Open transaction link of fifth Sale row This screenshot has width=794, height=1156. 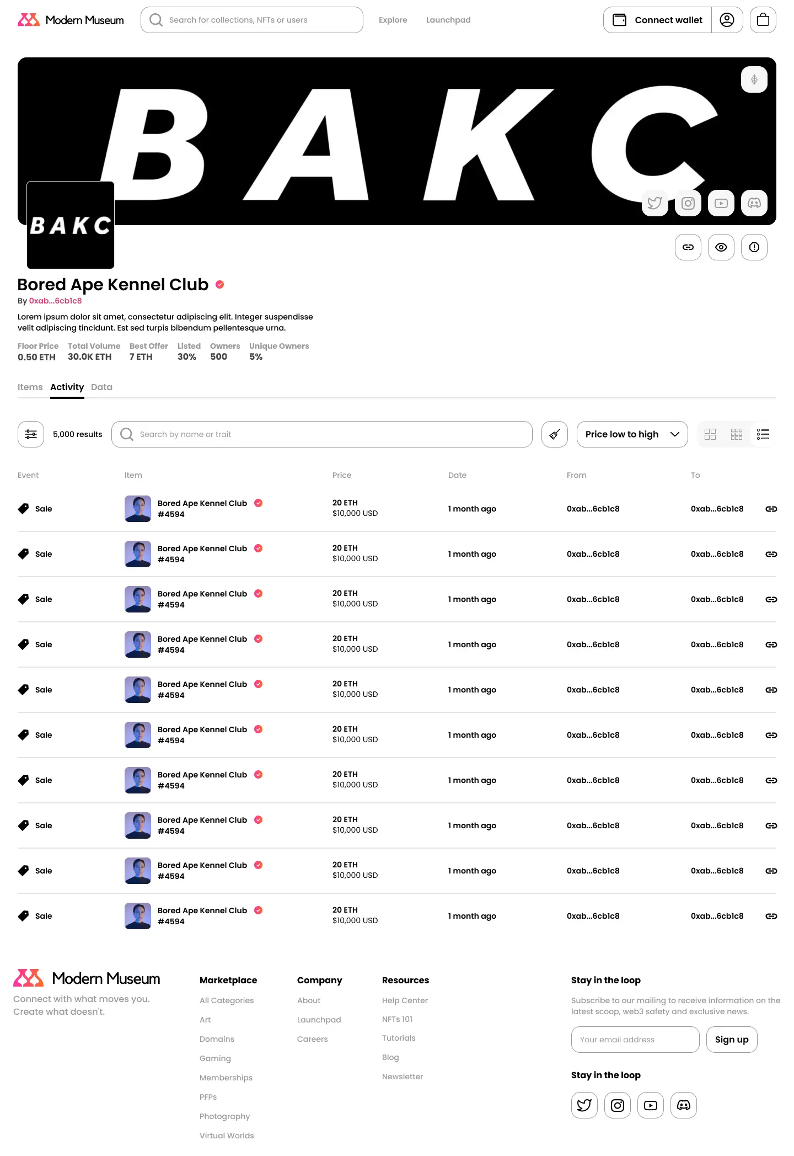[771, 690]
